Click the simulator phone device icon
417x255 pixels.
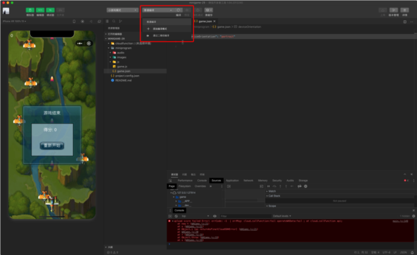click(x=74, y=22)
